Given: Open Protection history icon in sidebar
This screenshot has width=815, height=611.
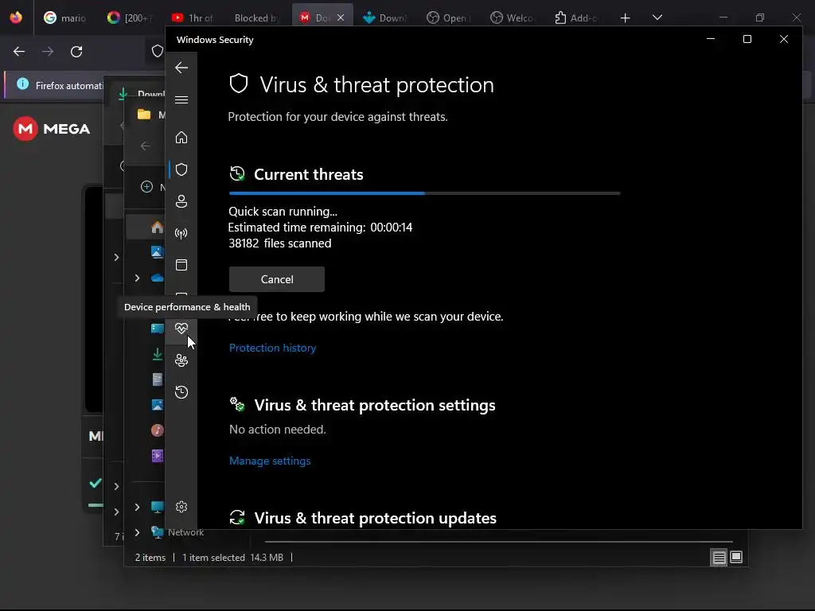Looking at the screenshot, I should 181,391.
